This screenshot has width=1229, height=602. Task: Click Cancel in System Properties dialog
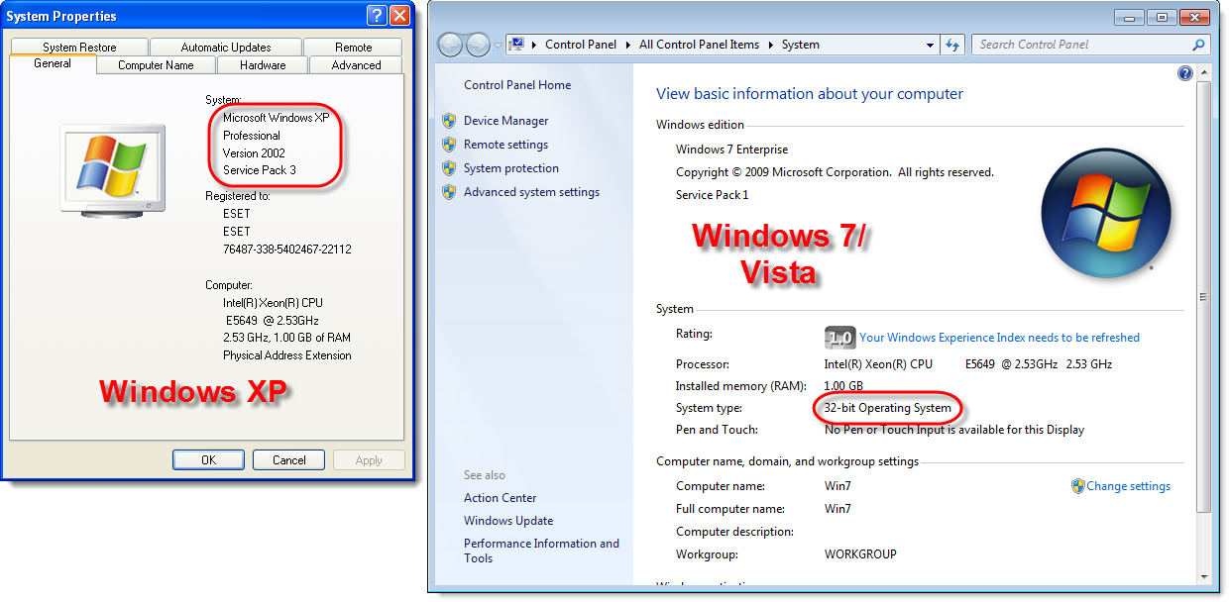(289, 459)
